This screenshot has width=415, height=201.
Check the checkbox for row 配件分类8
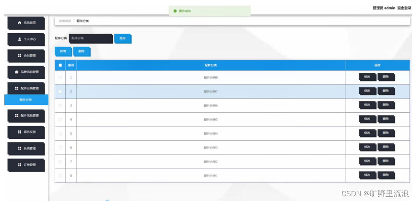click(60, 78)
